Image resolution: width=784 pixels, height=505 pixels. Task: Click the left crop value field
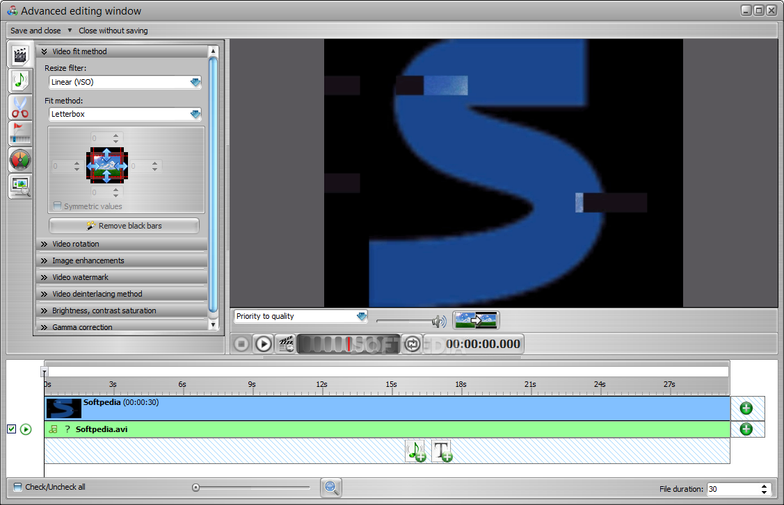tap(61, 166)
